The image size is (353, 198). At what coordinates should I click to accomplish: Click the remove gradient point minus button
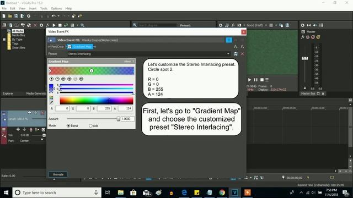tap(57, 79)
